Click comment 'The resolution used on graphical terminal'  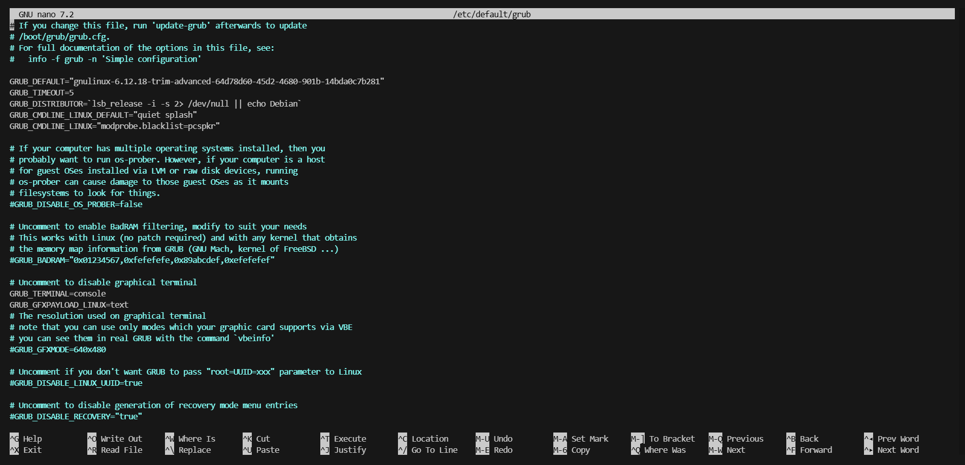pos(108,316)
